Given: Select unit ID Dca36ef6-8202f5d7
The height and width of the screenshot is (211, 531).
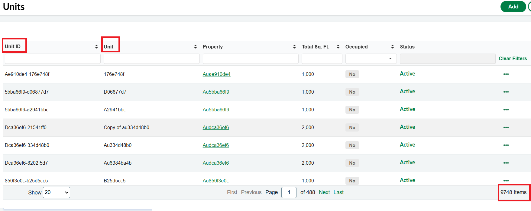Looking at the screenshot, I should (26, 163).
